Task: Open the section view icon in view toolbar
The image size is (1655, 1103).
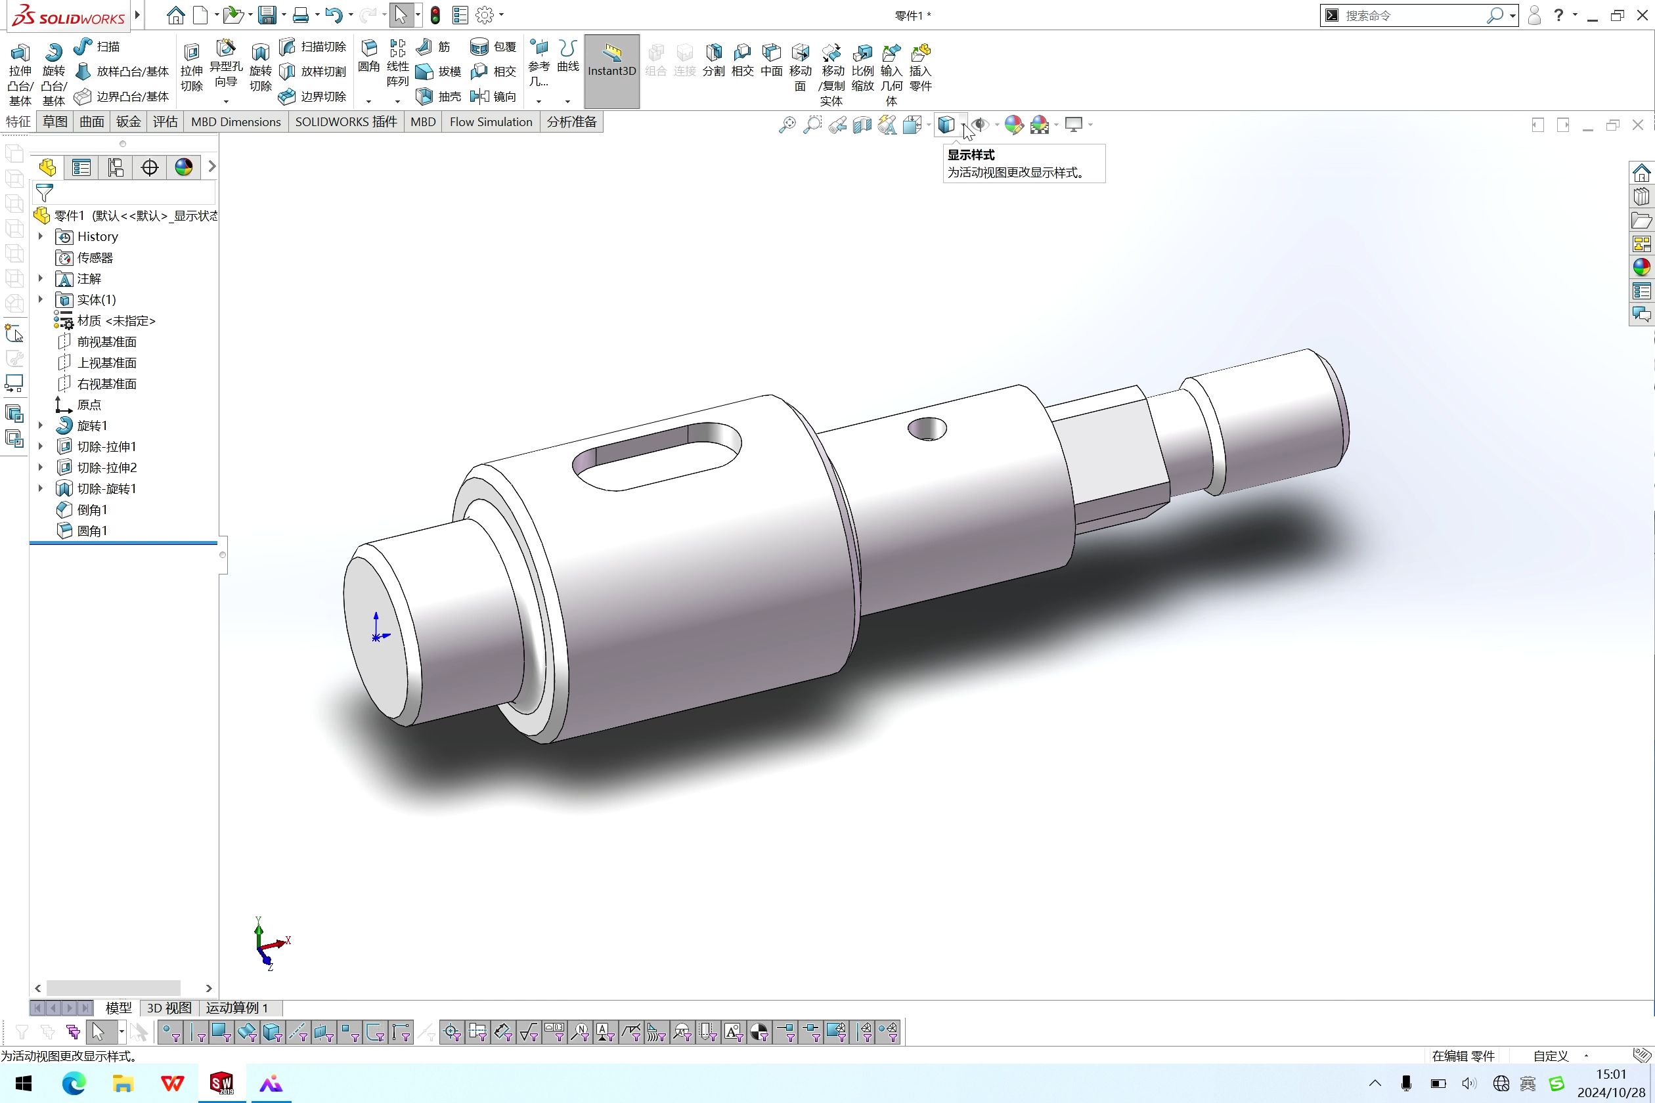Action: pyautogui.click(x=862, y=125)
